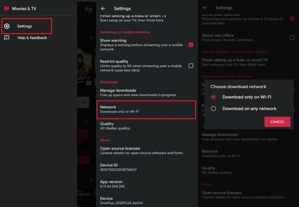Tap the profile avatar behind the drawer
Screen dimensions: 299x207
point(88,10)
